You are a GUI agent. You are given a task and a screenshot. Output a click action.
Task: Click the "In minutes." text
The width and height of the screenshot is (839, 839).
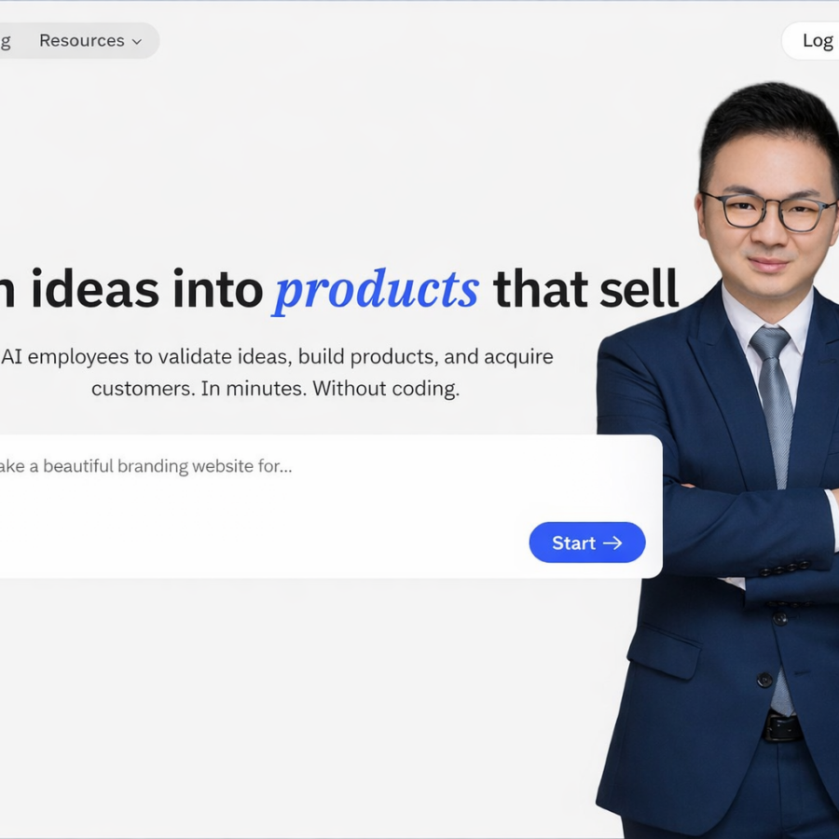click(254, 389)
